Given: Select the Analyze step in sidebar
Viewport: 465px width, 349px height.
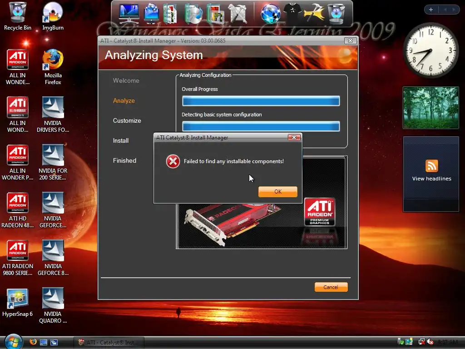Looking at the screenshot, I should point(124,100).
